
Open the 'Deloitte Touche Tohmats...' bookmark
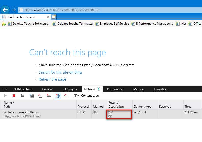coord(28,24)
